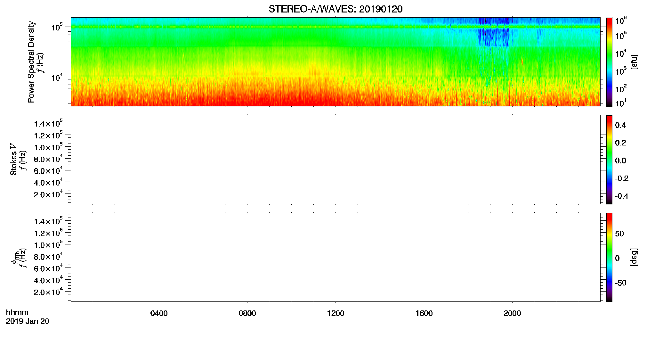Click the 0.4 value on Stokes V color bar
This screenshot has width=671, height=346.
(x=620, y=125)
